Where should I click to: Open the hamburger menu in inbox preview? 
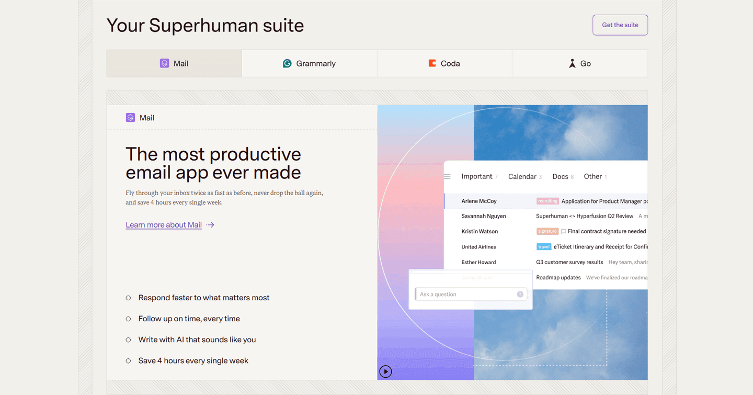tap(447, 177)
